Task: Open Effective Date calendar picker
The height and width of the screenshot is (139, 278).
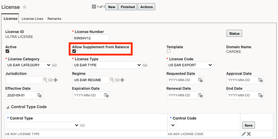Action: click(39, 95)
